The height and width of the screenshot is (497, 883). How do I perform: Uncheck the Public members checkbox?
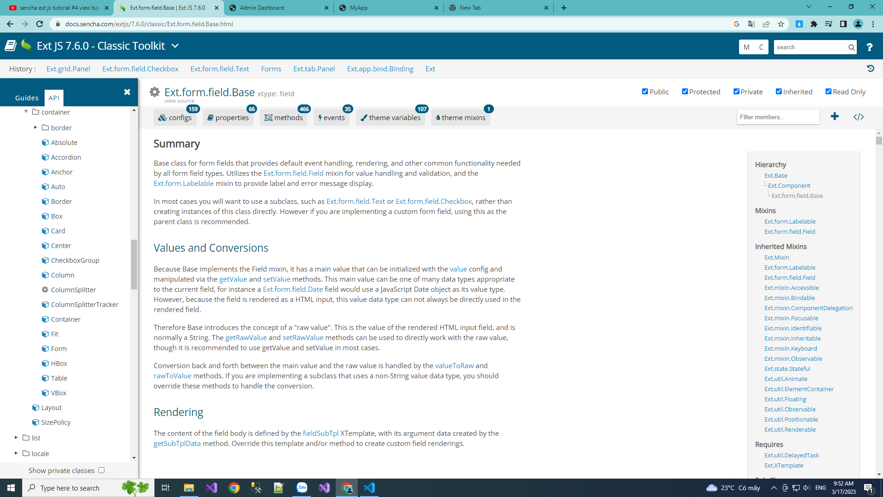click(645, 92)
